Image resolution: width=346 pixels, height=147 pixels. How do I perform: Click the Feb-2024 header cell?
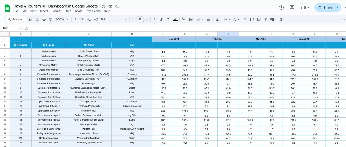pos(217,39)
